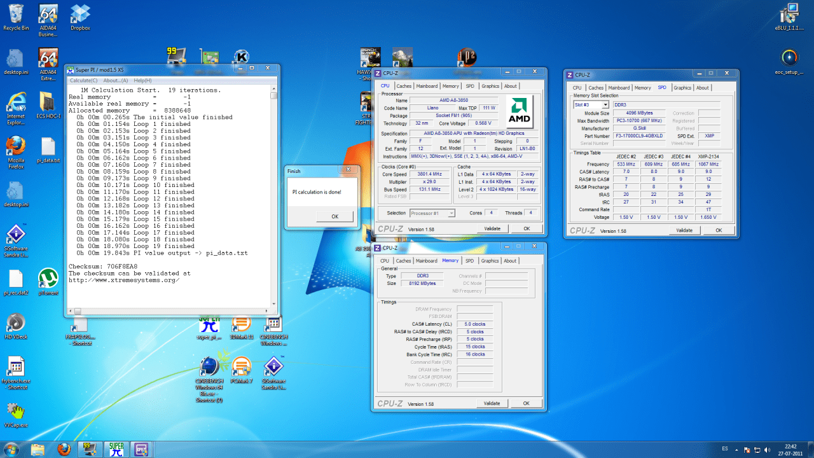Viewport: 814px width, 458px height.
Task: Switch to Graphics tab in the SPD window
Action: [x=682, y=88]
